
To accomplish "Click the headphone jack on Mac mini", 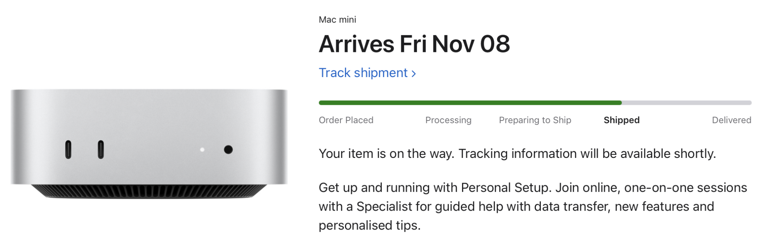I will tap(228, 150).
